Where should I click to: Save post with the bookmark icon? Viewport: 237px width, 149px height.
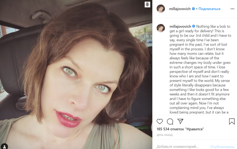coord(232,122)
